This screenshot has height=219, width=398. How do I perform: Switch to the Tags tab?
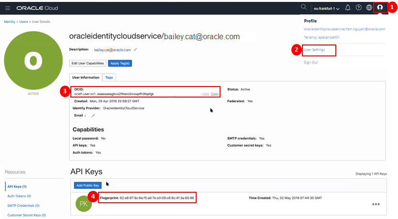109,77
